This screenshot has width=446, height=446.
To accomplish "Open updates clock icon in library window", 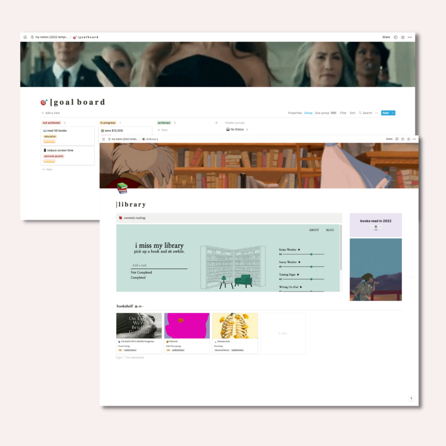I will point(403,139).
